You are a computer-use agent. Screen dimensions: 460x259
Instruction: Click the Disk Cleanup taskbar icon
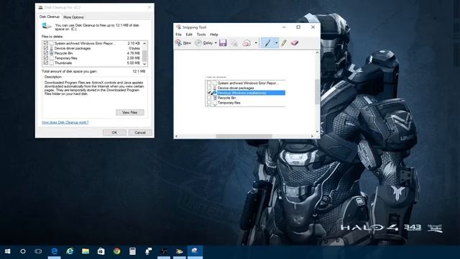coord(179,251)
